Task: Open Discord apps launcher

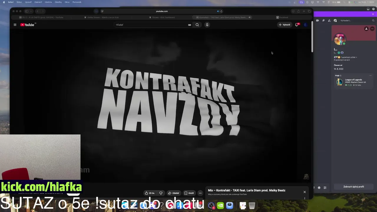Action: pyautogui.click(x=325, y=188)
